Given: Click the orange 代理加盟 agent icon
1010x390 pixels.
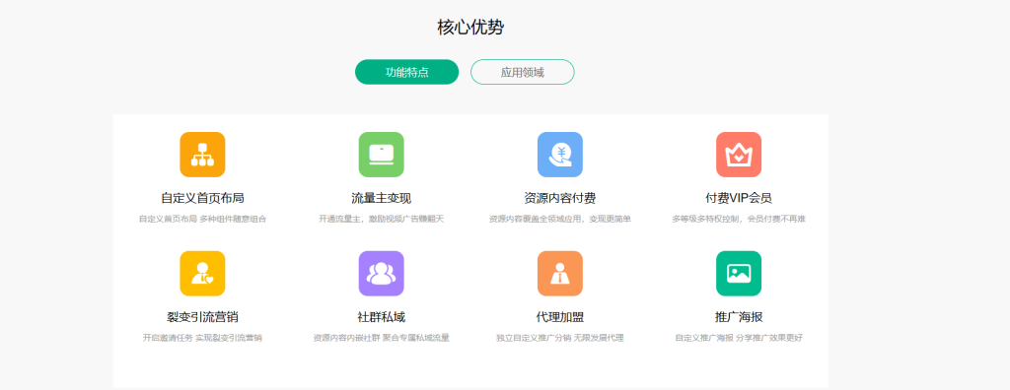Looking at the screenshot, I should (560, 274).
